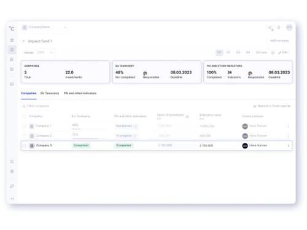Open the HH user avatar menu
This screenshot has height=230, width=307.
pos(289,27)
